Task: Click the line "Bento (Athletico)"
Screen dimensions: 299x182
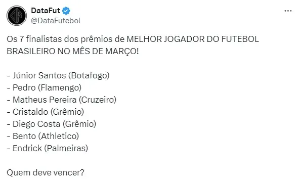Action: [46, 136]
